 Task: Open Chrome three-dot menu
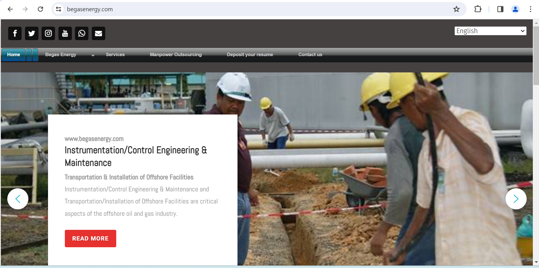(530, 9)
